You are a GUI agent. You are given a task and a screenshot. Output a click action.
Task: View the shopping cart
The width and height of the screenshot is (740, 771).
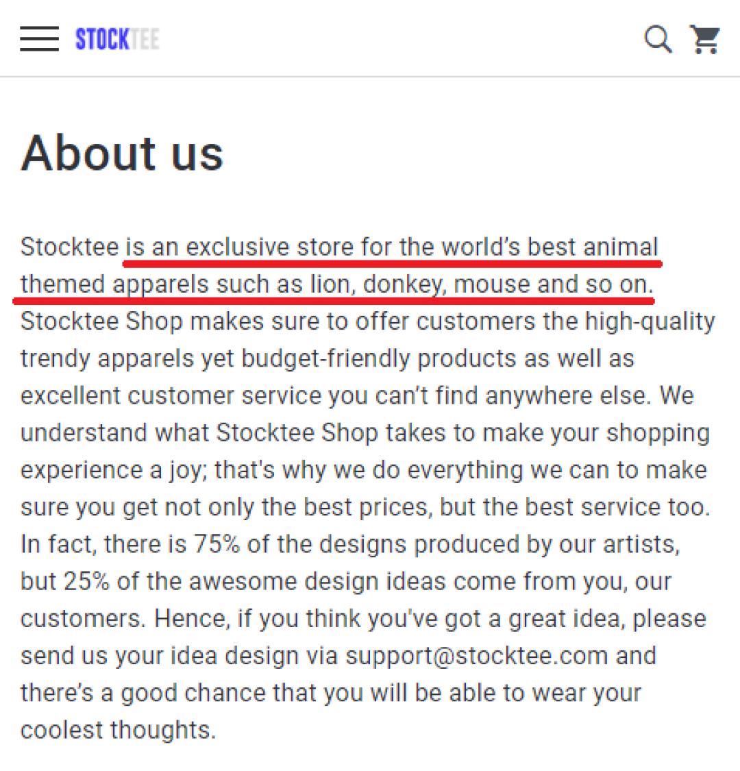(704, 39)
